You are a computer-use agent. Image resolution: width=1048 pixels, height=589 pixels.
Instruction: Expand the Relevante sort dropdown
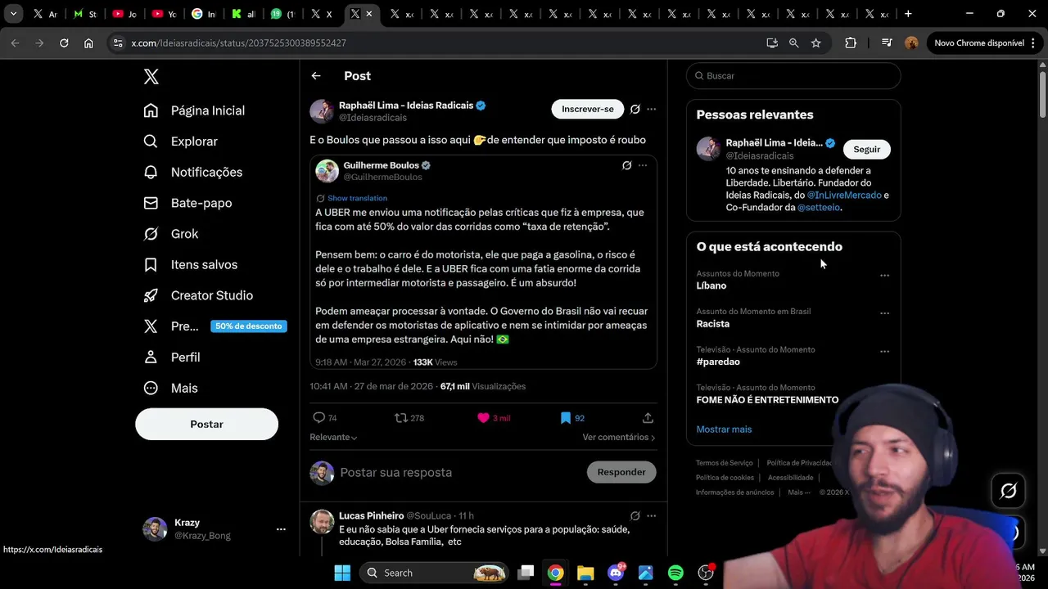click(x=333, y=437)
